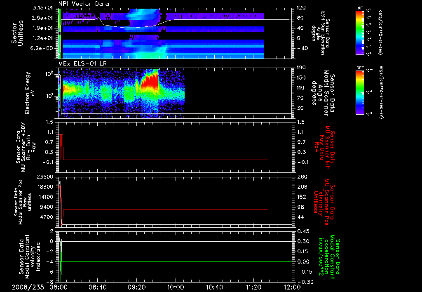Click the Sector Unitless axis label
Screen dimensions: 422x292
[x=17, y=33]
